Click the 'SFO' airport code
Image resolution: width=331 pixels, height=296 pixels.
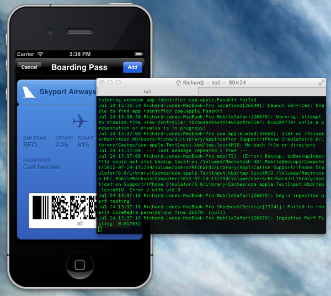[x=30, y=145]
